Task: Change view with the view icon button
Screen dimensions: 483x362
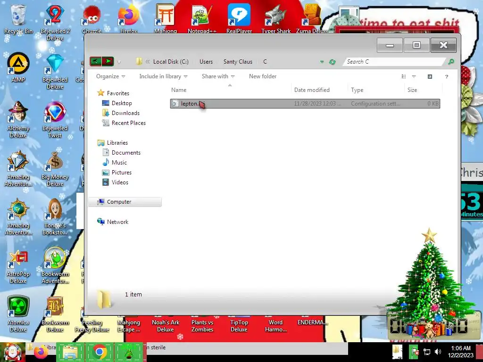Action: pyautogui.click(x=404, y=76)
